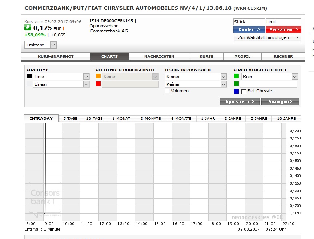This screenshot has width=314, height=239.
Task: Open the watchlist dropdown arrow button
Action: click(297, 37)
